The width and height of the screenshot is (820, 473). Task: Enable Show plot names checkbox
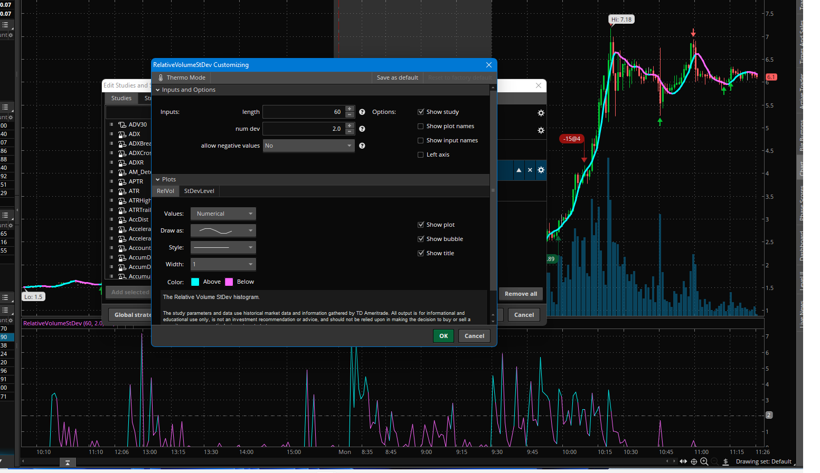coord(421,126)
